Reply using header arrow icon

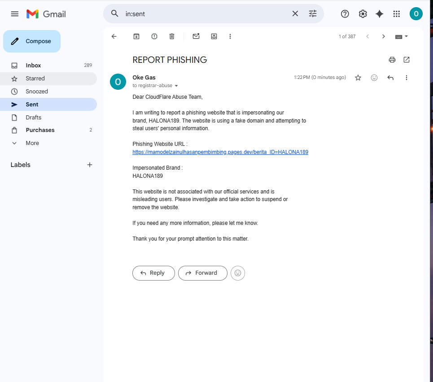[390, 78]
